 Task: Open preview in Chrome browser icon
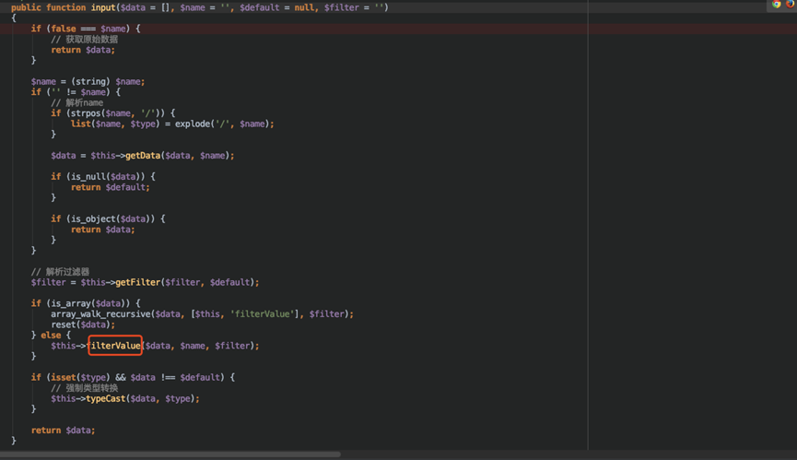pyautogui.click(x=776, y=4)
